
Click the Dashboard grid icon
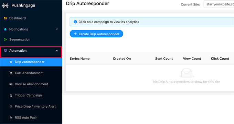coord(6,18)
